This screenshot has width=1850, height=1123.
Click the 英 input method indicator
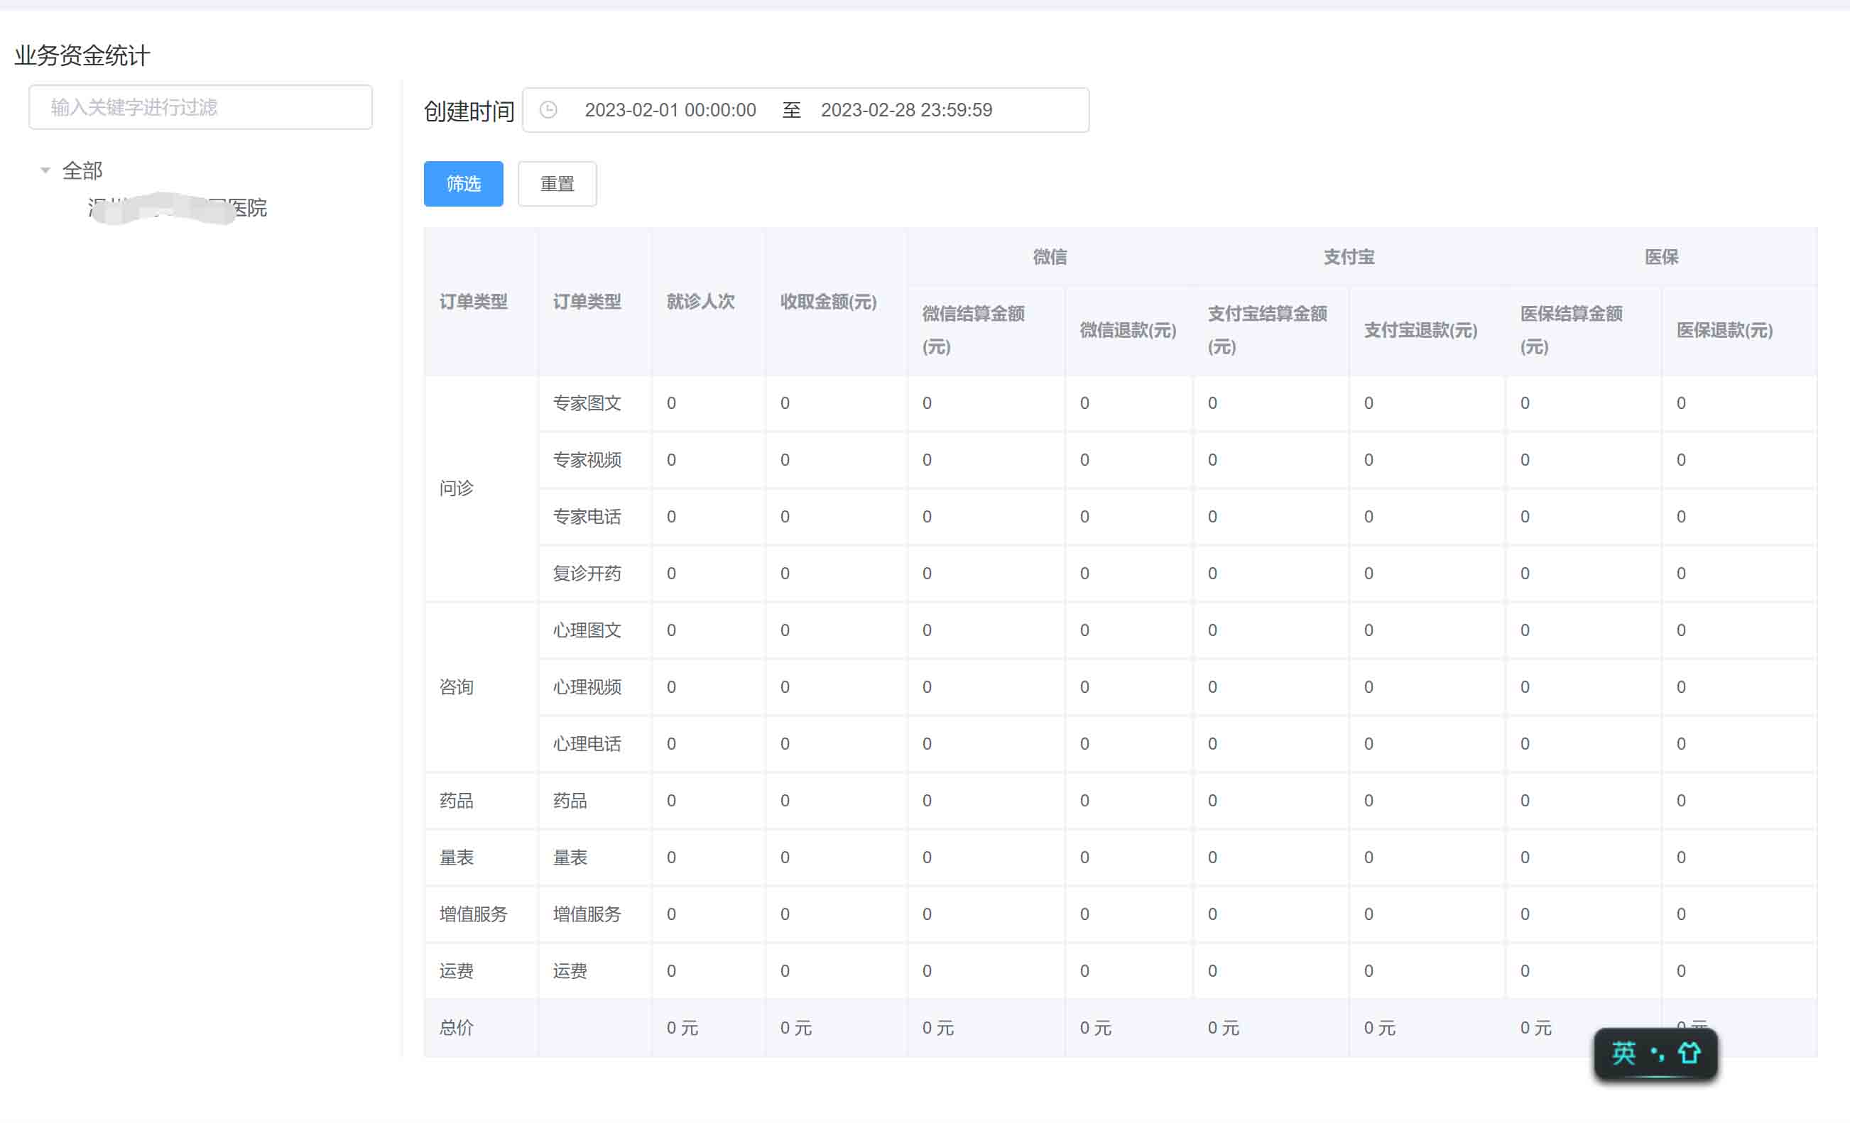click(x=1623, y=1053)
